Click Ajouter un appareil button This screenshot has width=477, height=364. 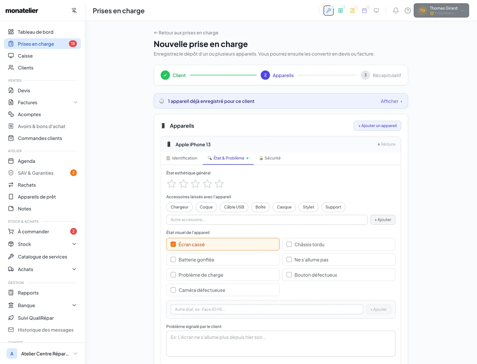(x=377, y=126)
